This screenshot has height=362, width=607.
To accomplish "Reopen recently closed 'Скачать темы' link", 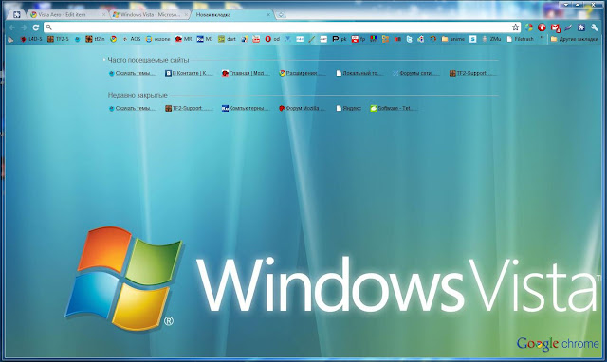I will point(133,108).
